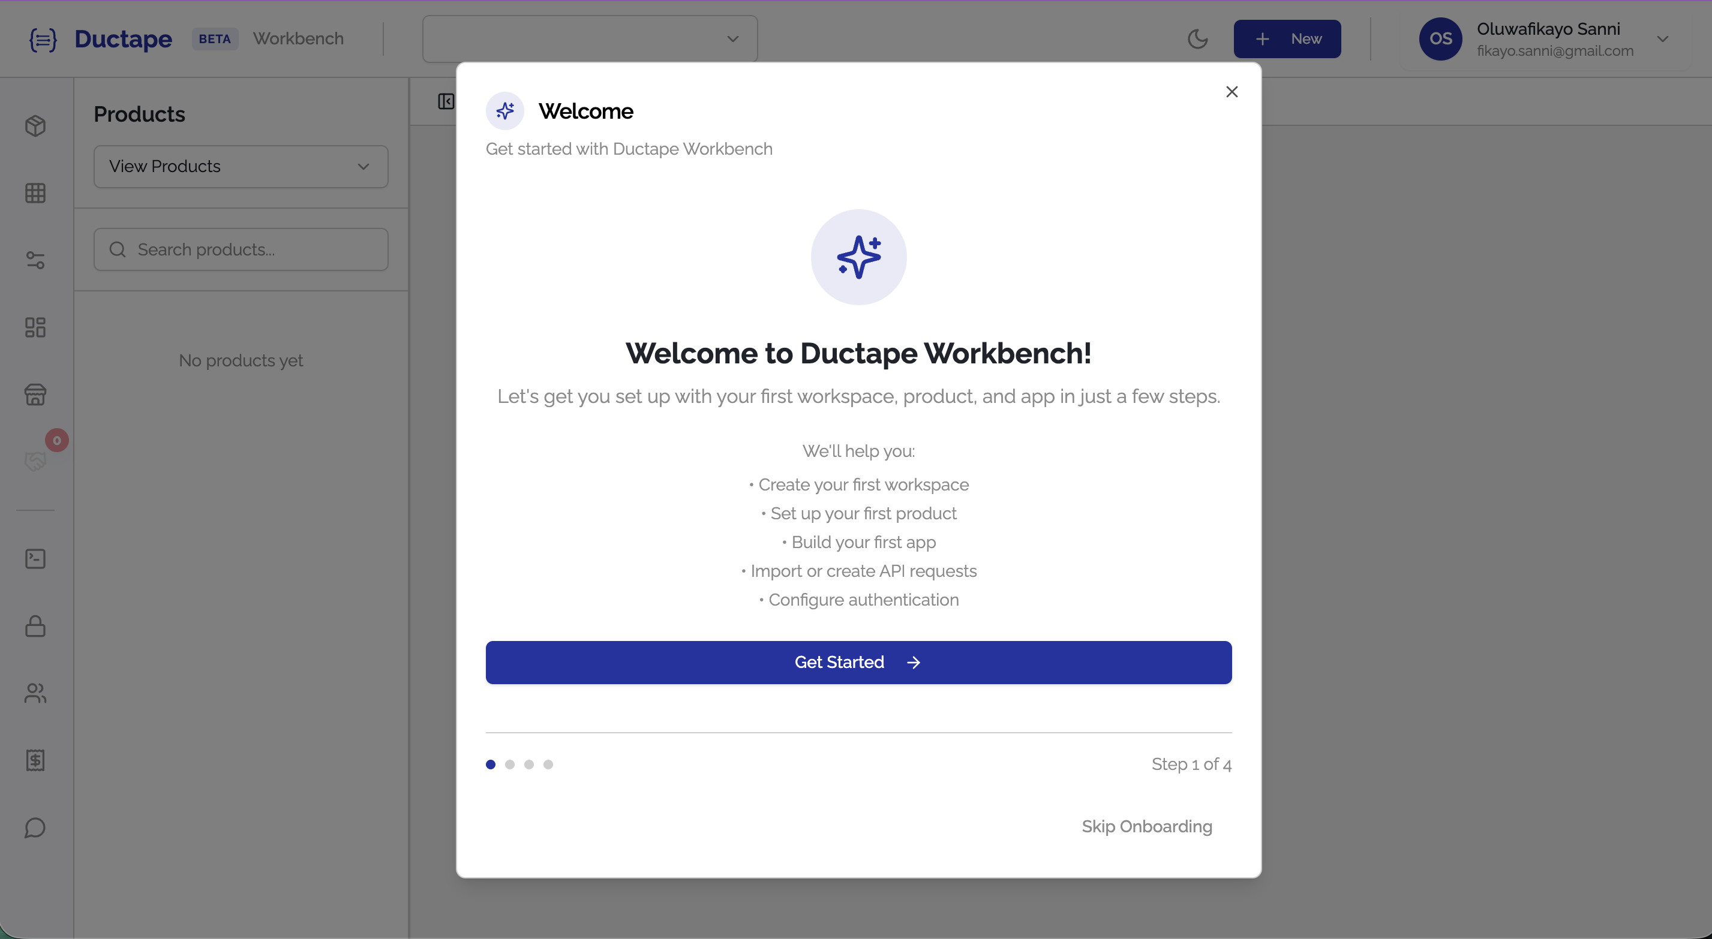Collapse the Products sidebar panel
This screenshot has width=1712, height=939.
tap(447, 100)
